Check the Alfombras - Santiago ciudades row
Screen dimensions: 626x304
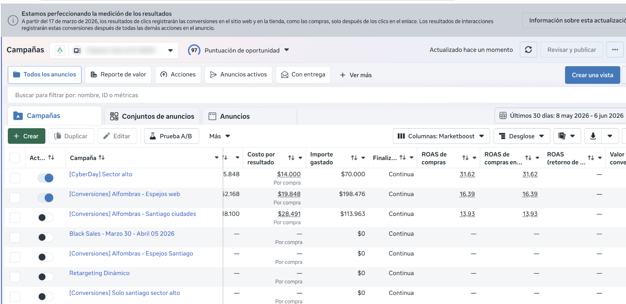pos(15,218)
